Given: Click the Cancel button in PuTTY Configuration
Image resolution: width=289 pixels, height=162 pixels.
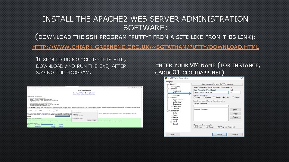Looking at the screenshot, I should tap(235, 134).
